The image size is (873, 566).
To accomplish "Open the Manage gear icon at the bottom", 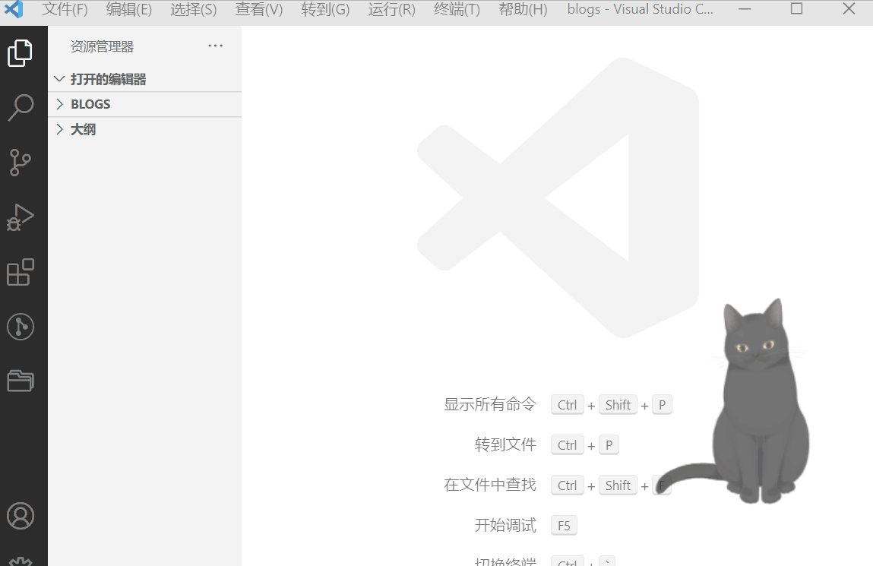I will coord(21,561).
